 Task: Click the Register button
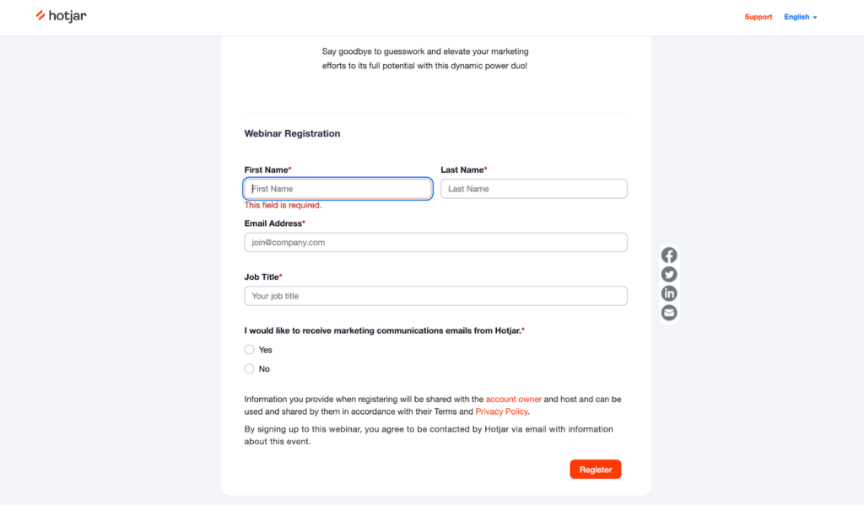pyautogui.click(x=595, y=470)
